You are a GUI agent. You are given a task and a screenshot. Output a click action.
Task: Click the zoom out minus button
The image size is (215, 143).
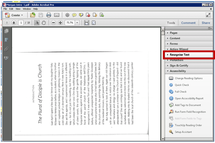[x=53, y=23]
